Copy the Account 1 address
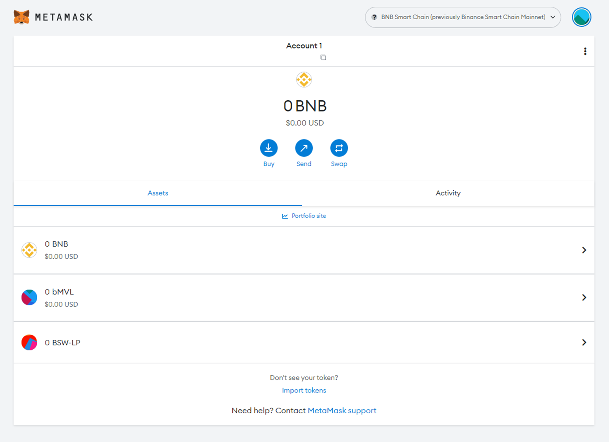The width and height of the screenshot is (609, 442). coord(323,57)
